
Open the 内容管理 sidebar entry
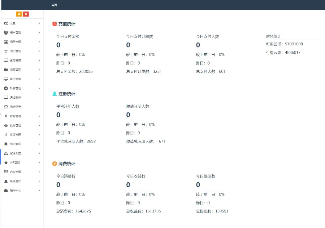[15, 172]
